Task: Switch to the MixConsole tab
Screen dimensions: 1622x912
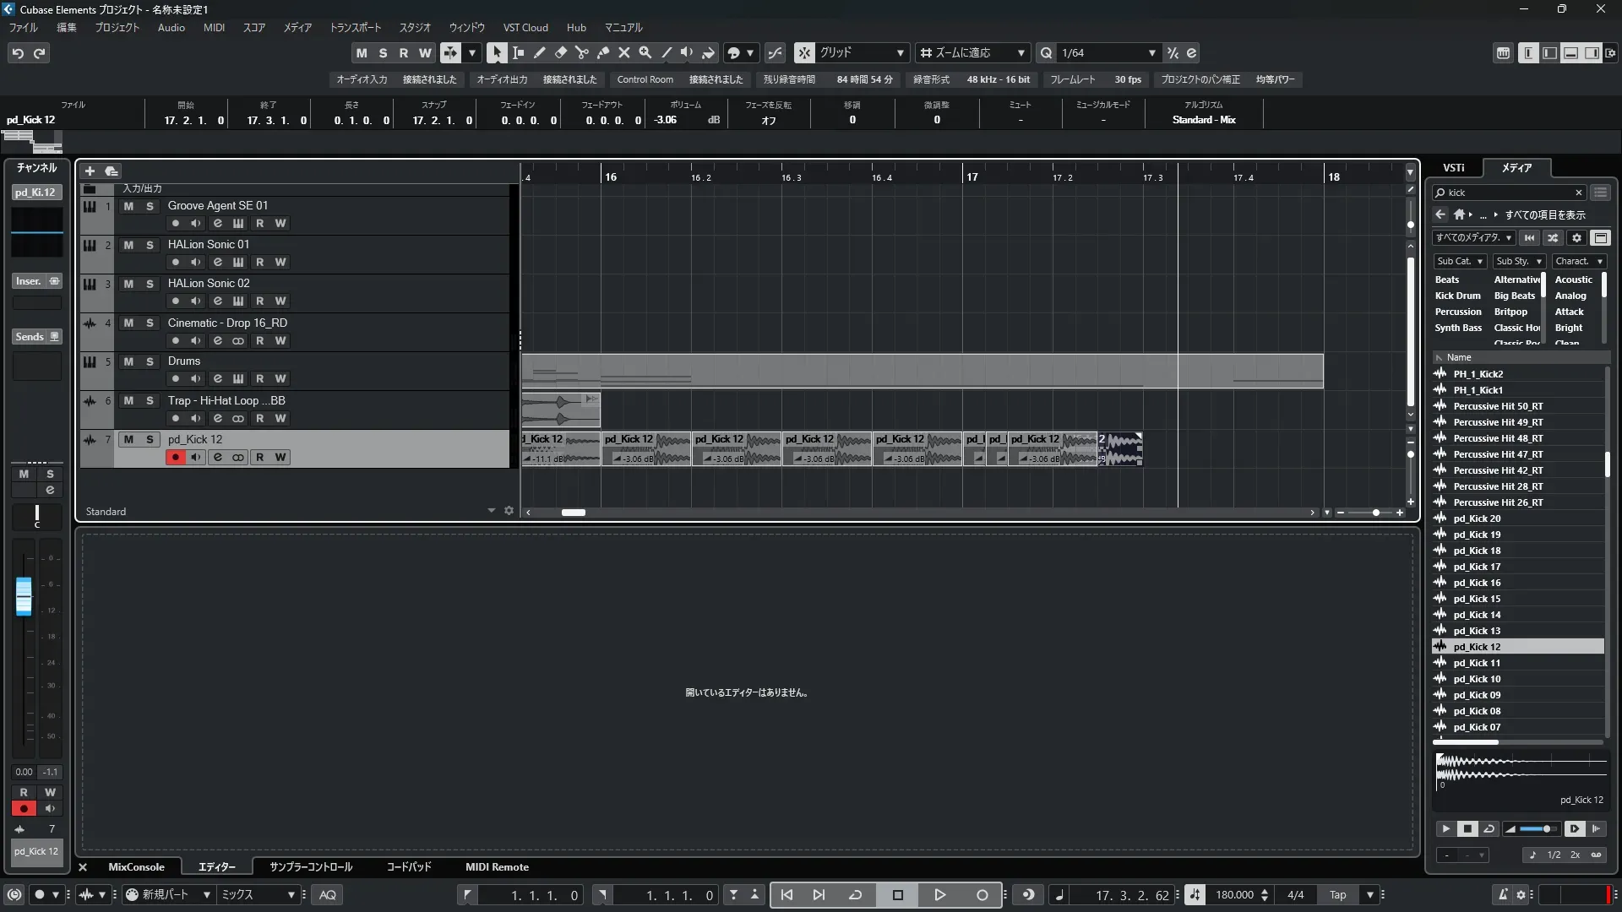Action: click(x=136, y=867)
